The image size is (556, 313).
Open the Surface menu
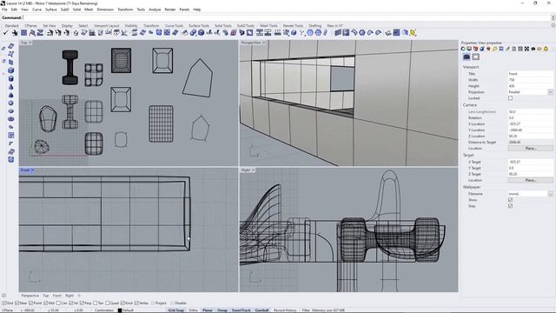[x=50, y=10]
